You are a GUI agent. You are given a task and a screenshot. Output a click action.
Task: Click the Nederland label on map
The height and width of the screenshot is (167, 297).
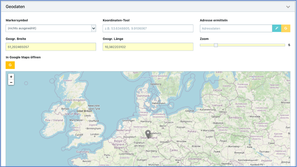[x=123, y=130]
